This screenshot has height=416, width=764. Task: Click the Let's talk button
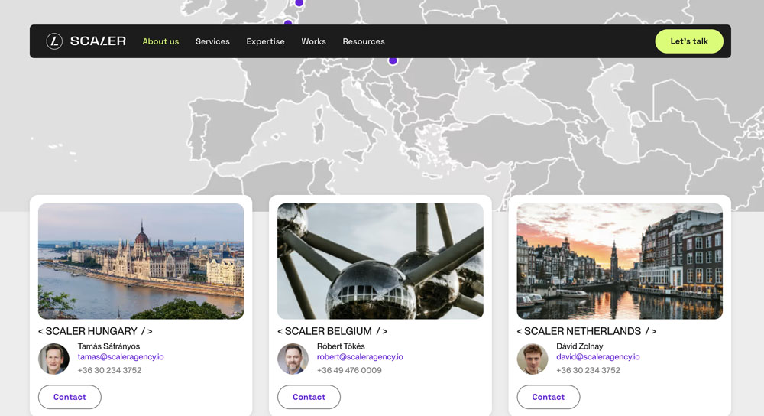click(689, 41)
